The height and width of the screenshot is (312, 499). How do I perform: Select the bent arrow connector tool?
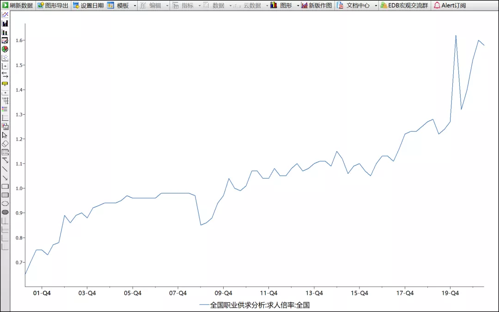click(5, 161)
